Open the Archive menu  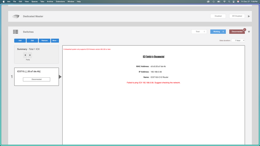click(x=50, y=2)
